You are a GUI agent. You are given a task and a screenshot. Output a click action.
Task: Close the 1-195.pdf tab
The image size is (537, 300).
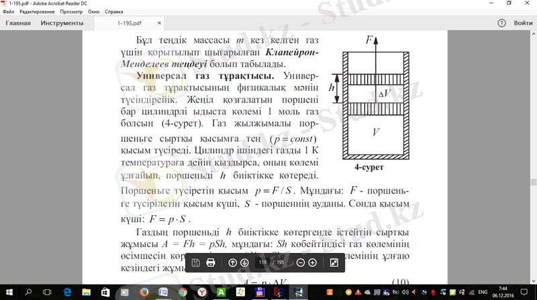[x=159, y=23]
